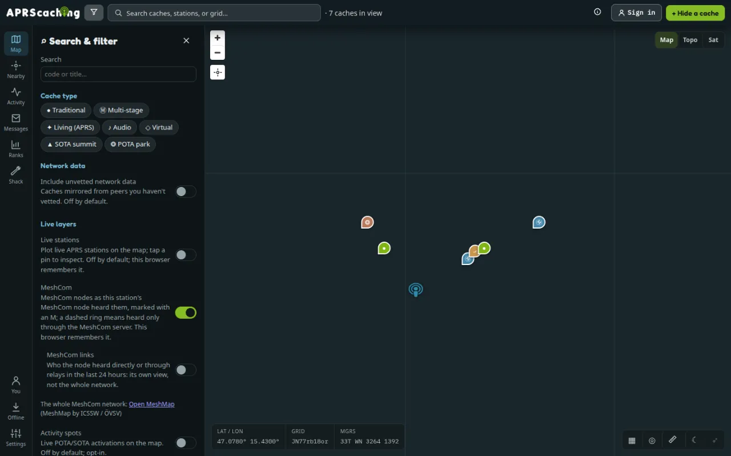731x456 pixels.
Task: Click the Hide a cache button
Action: pos(695,13)
